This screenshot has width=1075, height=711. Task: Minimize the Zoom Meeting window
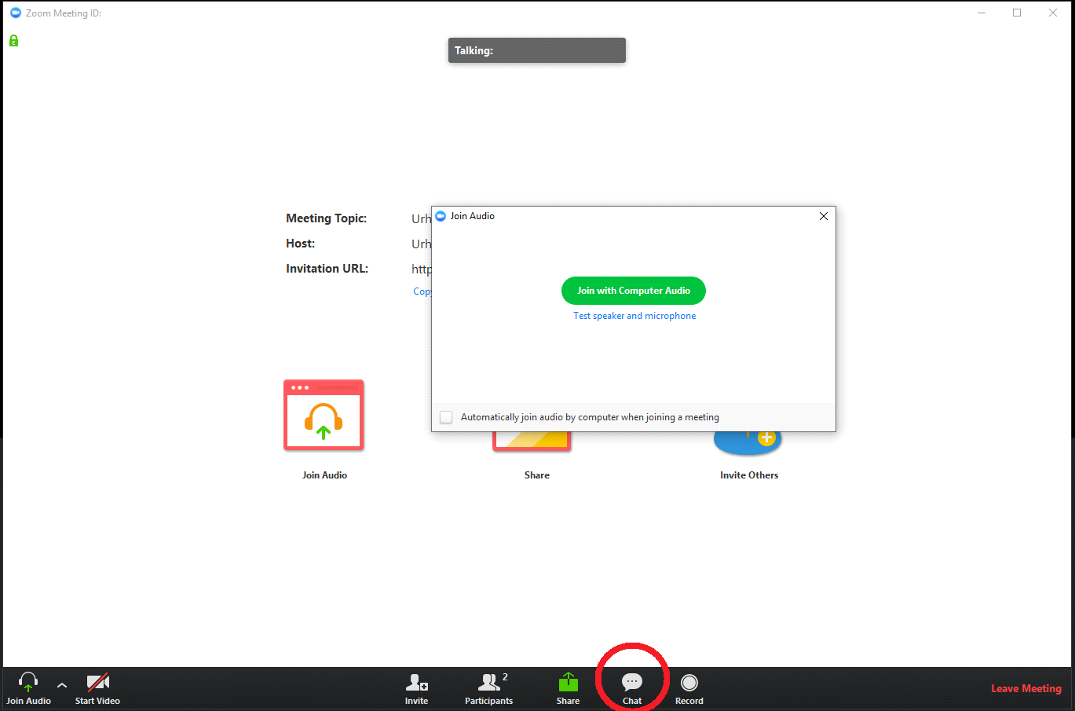coord(982,13)
